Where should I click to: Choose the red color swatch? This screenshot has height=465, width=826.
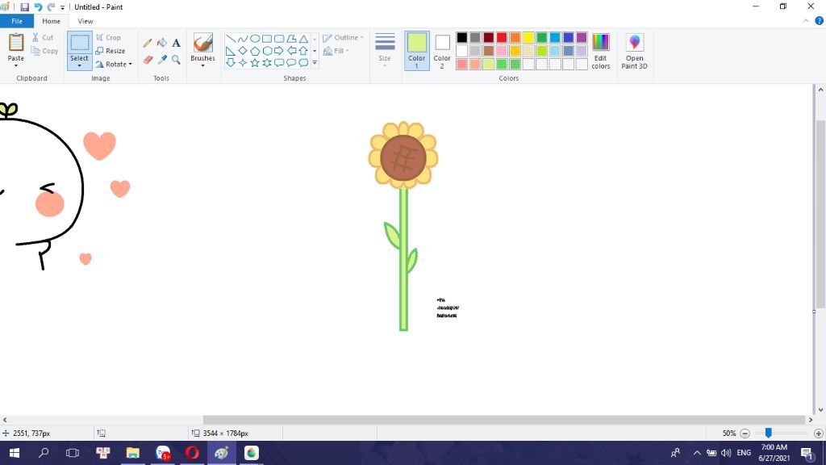[x=502, y=37]
